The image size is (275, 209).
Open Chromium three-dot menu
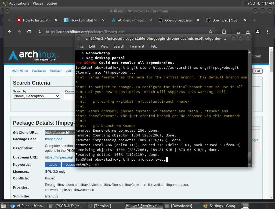click(267, 32)
